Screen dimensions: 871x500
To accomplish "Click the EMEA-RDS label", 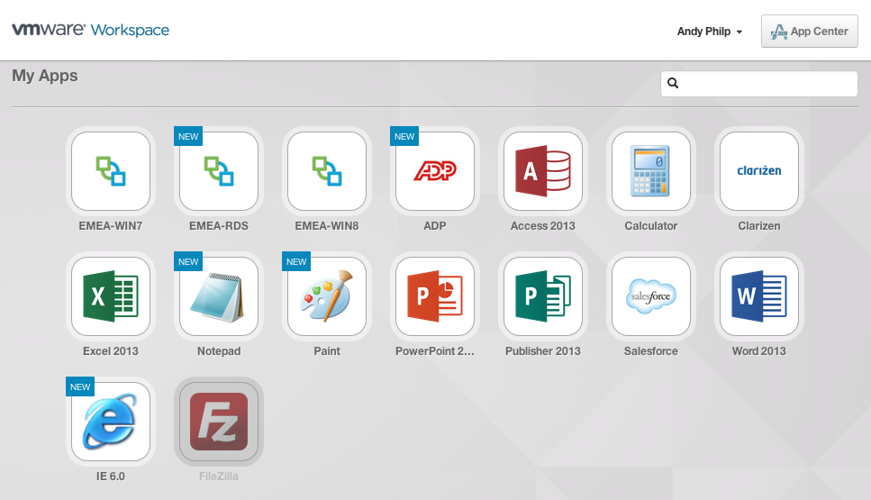I will pyautogui.click(x=219, y=226).
